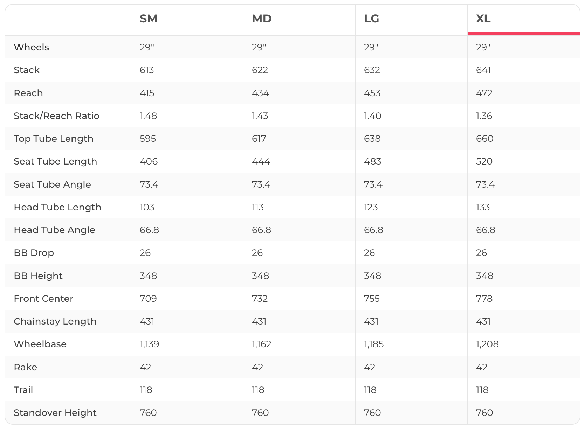This screenshot has width=585, height=432.
Task: Click the Wheelbase row label
Action: 40,344
